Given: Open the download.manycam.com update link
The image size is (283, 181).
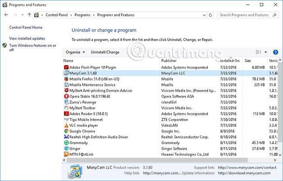Looking at the screenshot, I should [244, 173].
